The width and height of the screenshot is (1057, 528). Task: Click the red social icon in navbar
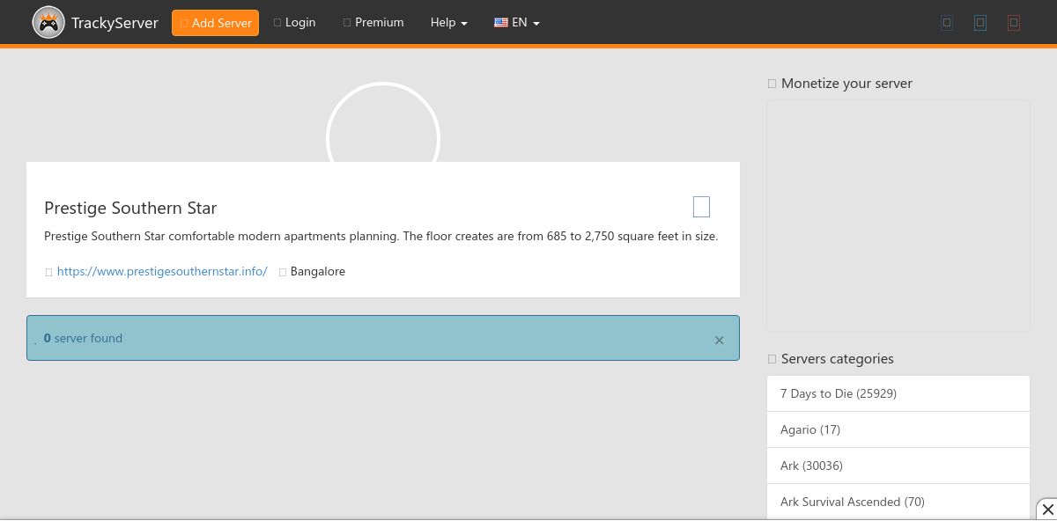(x=1014, y=23)
